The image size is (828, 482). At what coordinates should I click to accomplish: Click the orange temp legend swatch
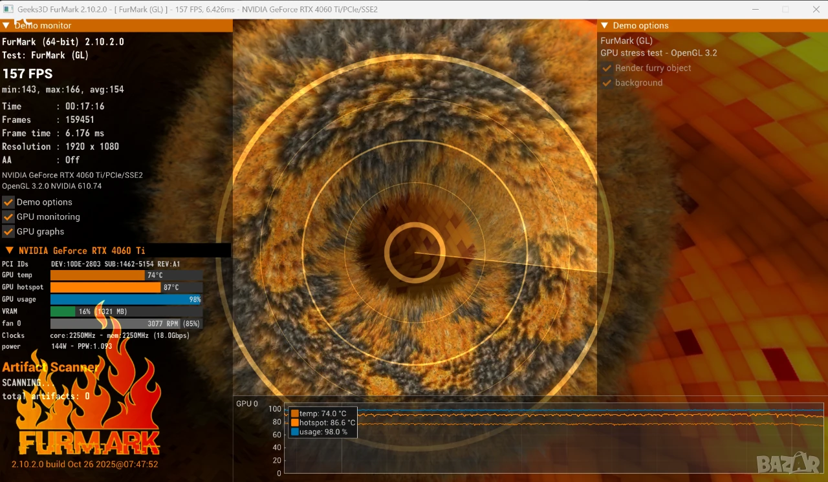(x=294, y=414)
